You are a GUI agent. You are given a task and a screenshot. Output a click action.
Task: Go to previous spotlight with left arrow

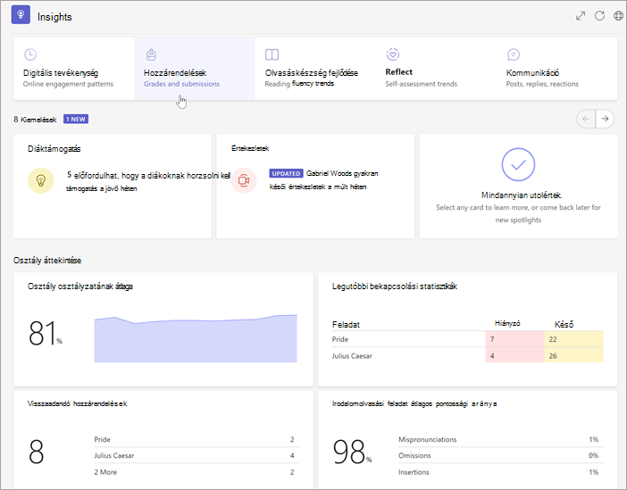tap(586, 119)
